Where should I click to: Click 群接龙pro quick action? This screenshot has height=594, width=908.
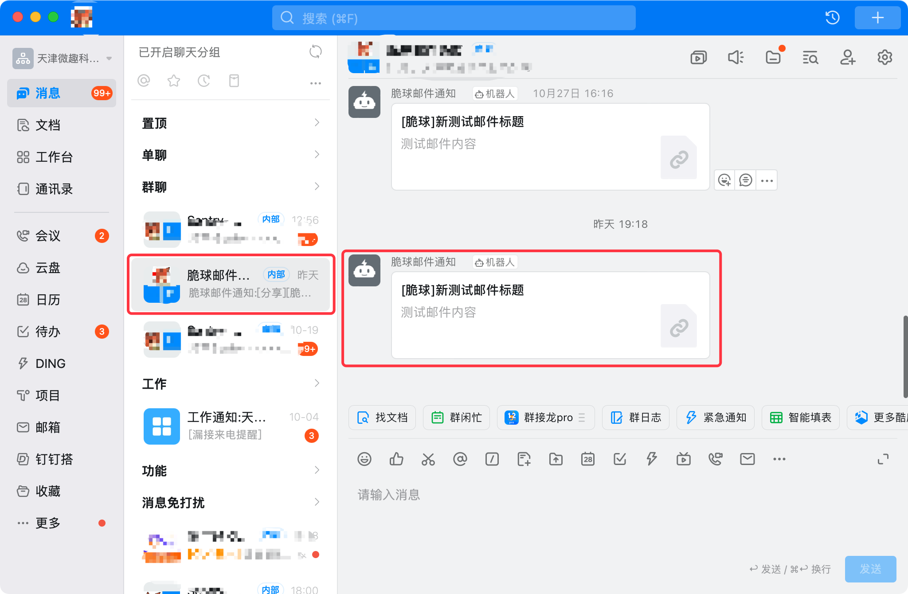(546, 418)
